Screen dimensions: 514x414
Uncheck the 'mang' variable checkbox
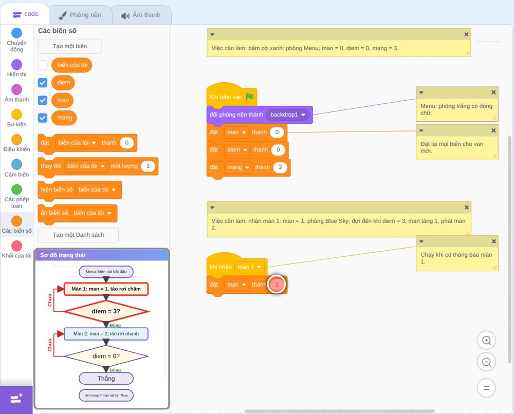(43, 118)
